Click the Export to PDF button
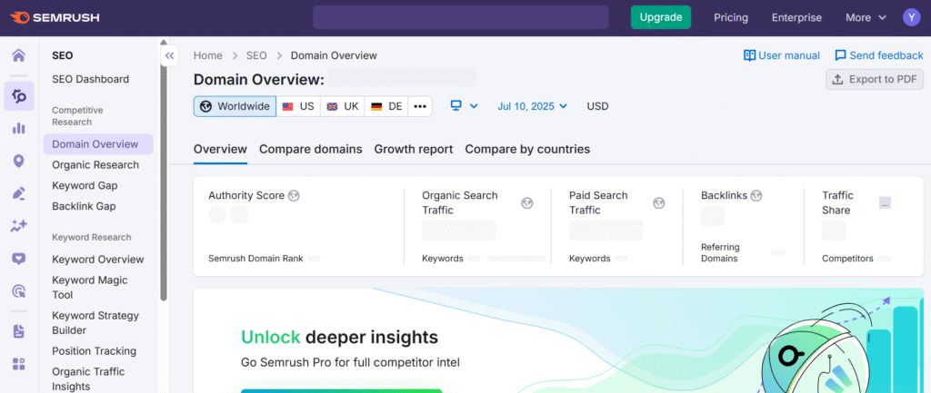 pos(874,79)
